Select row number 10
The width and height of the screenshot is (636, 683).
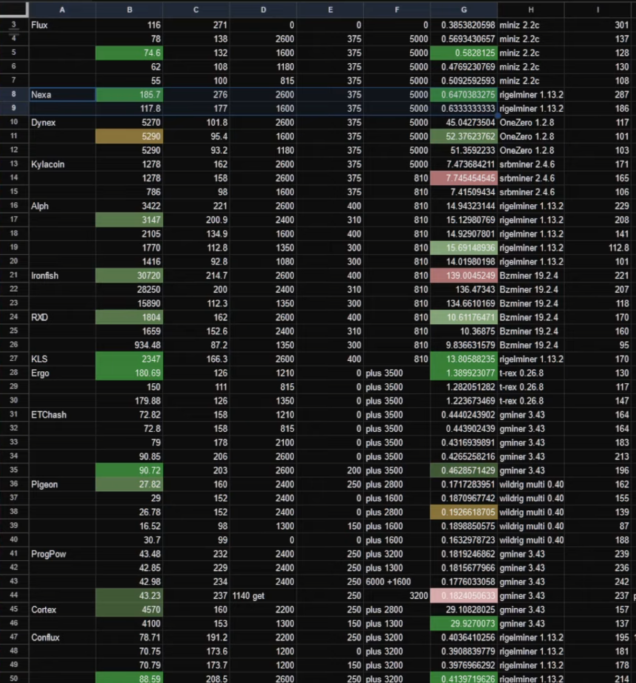(x=14, y=122)
